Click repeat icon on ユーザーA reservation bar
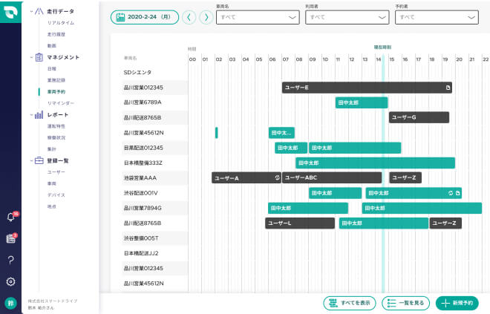The image size is (490, 314). (276, 178)
